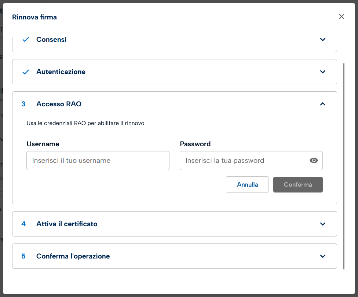Expand the Attiva il certificato chevron
358x297 pixels.
click(323, 224)
